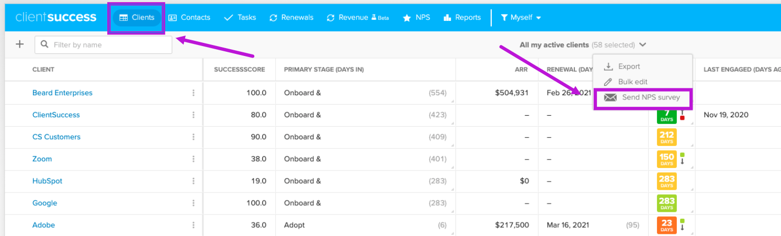Open the NPS tab
Viewport: 781px width, 236px height.
coord(416,17)
